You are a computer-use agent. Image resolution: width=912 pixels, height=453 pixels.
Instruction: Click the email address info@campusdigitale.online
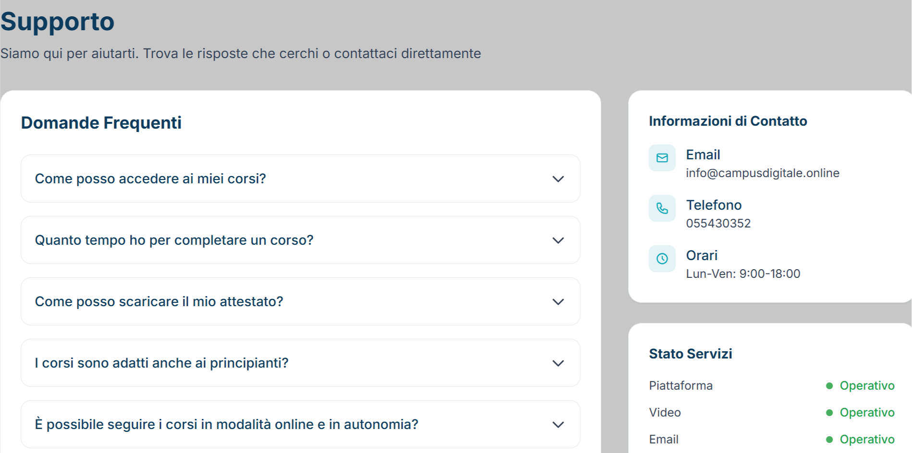pyautogui.click(x=762, y=173)
